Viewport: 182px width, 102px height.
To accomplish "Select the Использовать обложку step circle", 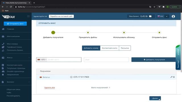I will pos(124,33).
